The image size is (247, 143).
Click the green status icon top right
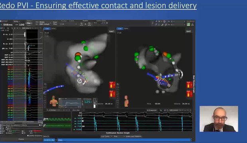coord(188,24)
